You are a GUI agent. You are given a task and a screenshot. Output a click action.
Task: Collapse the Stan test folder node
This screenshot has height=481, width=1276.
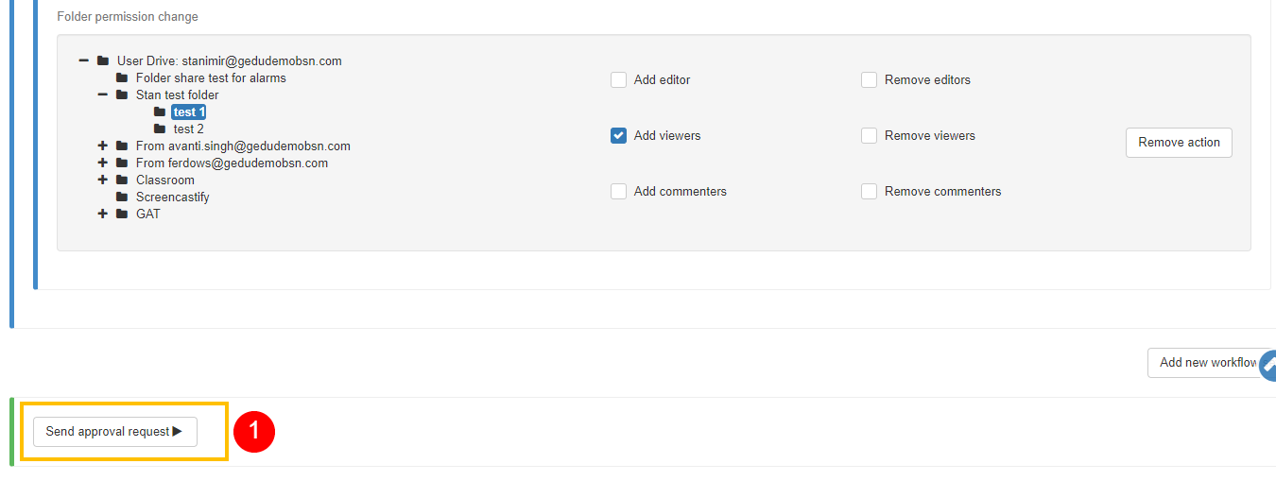tap(103, 95)
